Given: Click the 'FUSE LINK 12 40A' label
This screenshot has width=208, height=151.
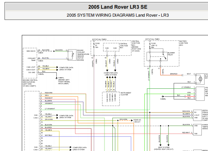Looking at the screenshot, I should (x=154, y=45).
